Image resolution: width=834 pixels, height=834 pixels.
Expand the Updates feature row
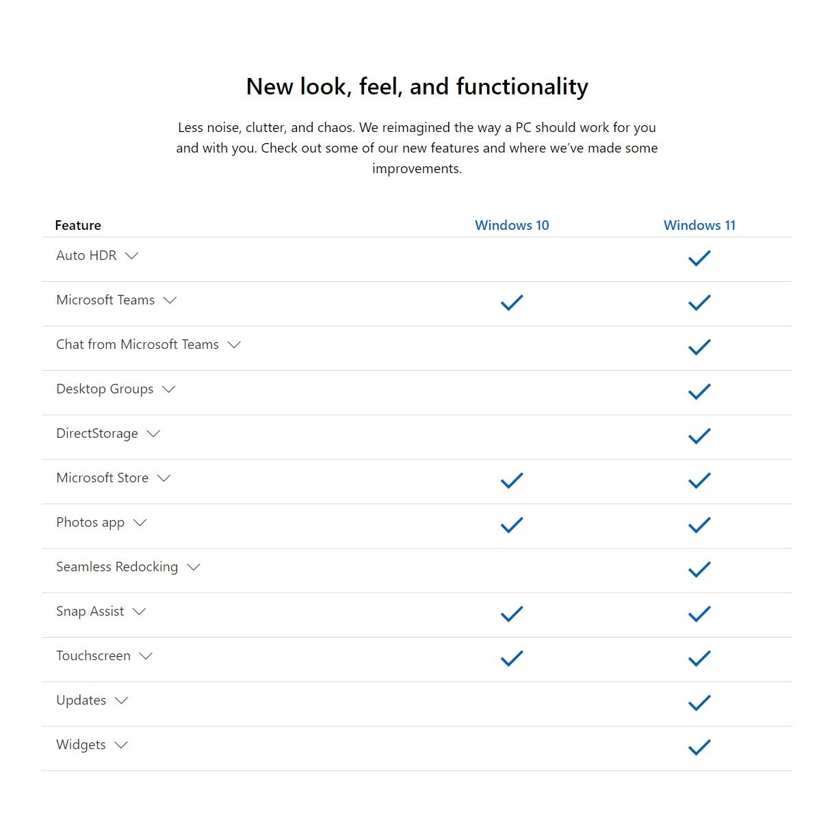coord(122,701)
